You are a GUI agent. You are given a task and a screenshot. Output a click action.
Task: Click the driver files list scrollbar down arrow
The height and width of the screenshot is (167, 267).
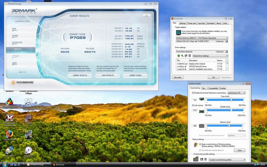point(227,69)
